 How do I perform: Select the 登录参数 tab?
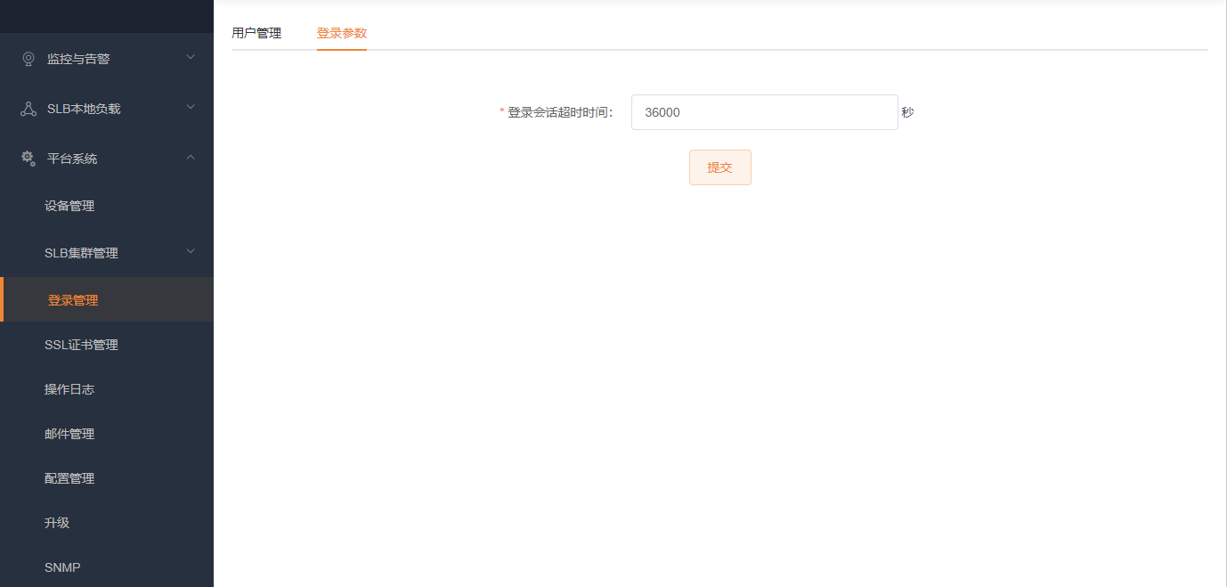point(342,32)
